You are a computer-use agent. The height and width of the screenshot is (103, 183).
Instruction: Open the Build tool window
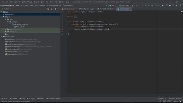click(22, 98)
